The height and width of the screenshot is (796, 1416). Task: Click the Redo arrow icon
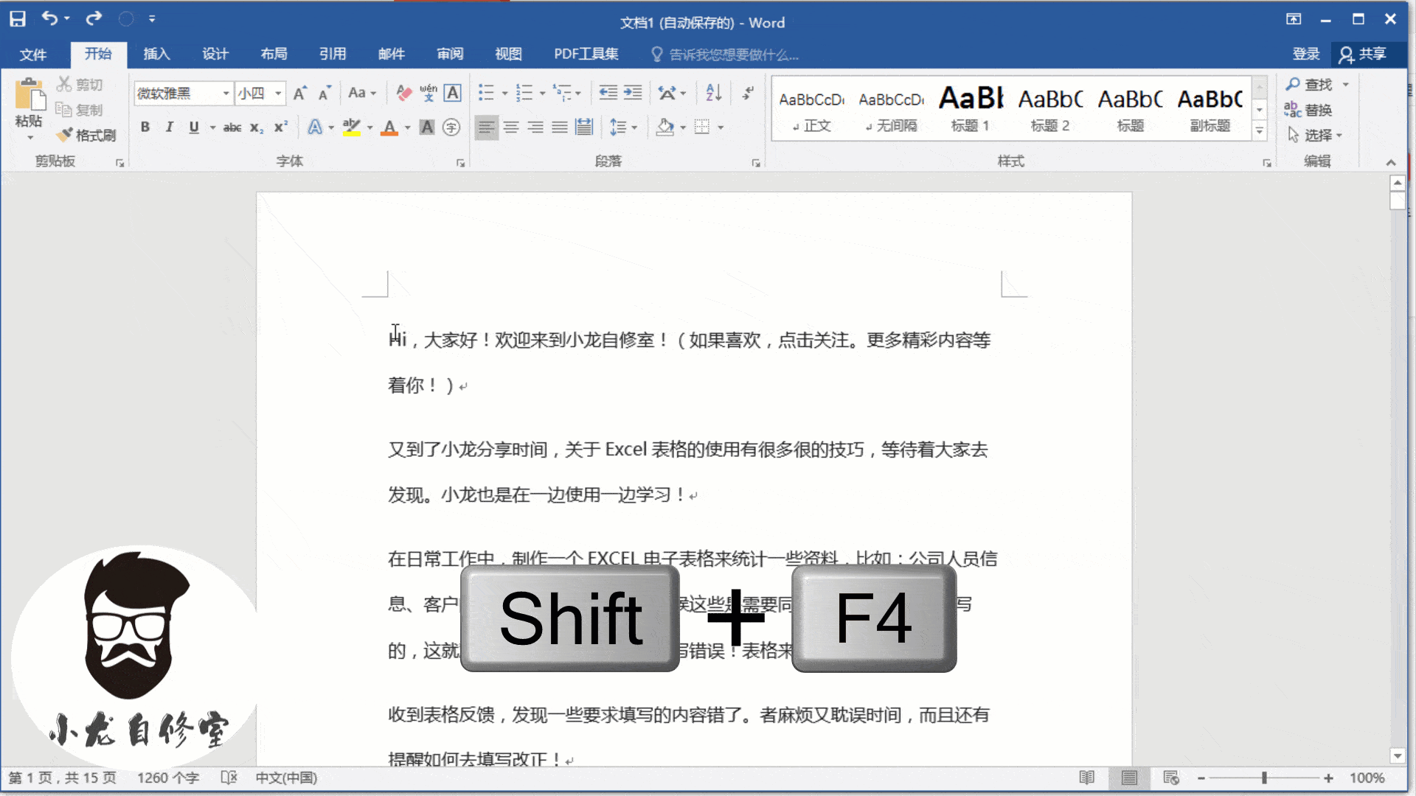[94, 18]
